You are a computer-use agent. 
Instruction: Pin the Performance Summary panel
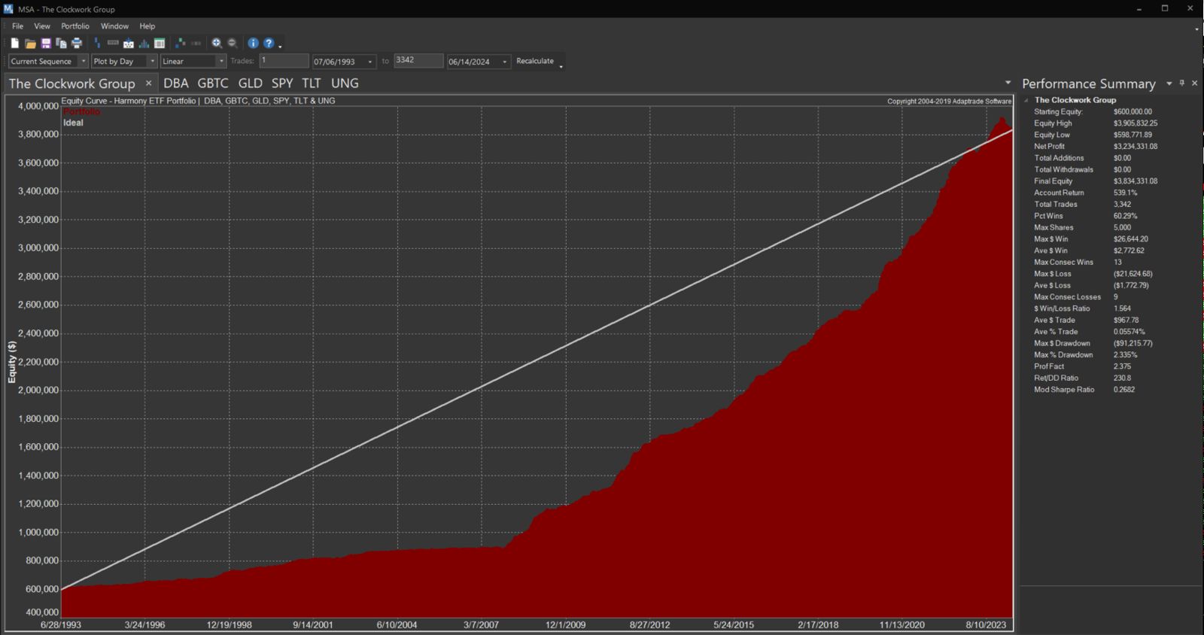[x=1182, y=84]
